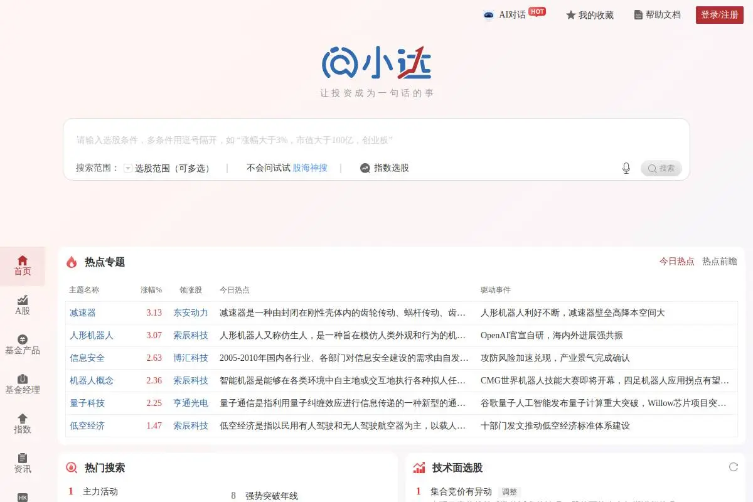Click 主题名称 column header
This screenshot has height=502, width=753.
click(84, 290)
